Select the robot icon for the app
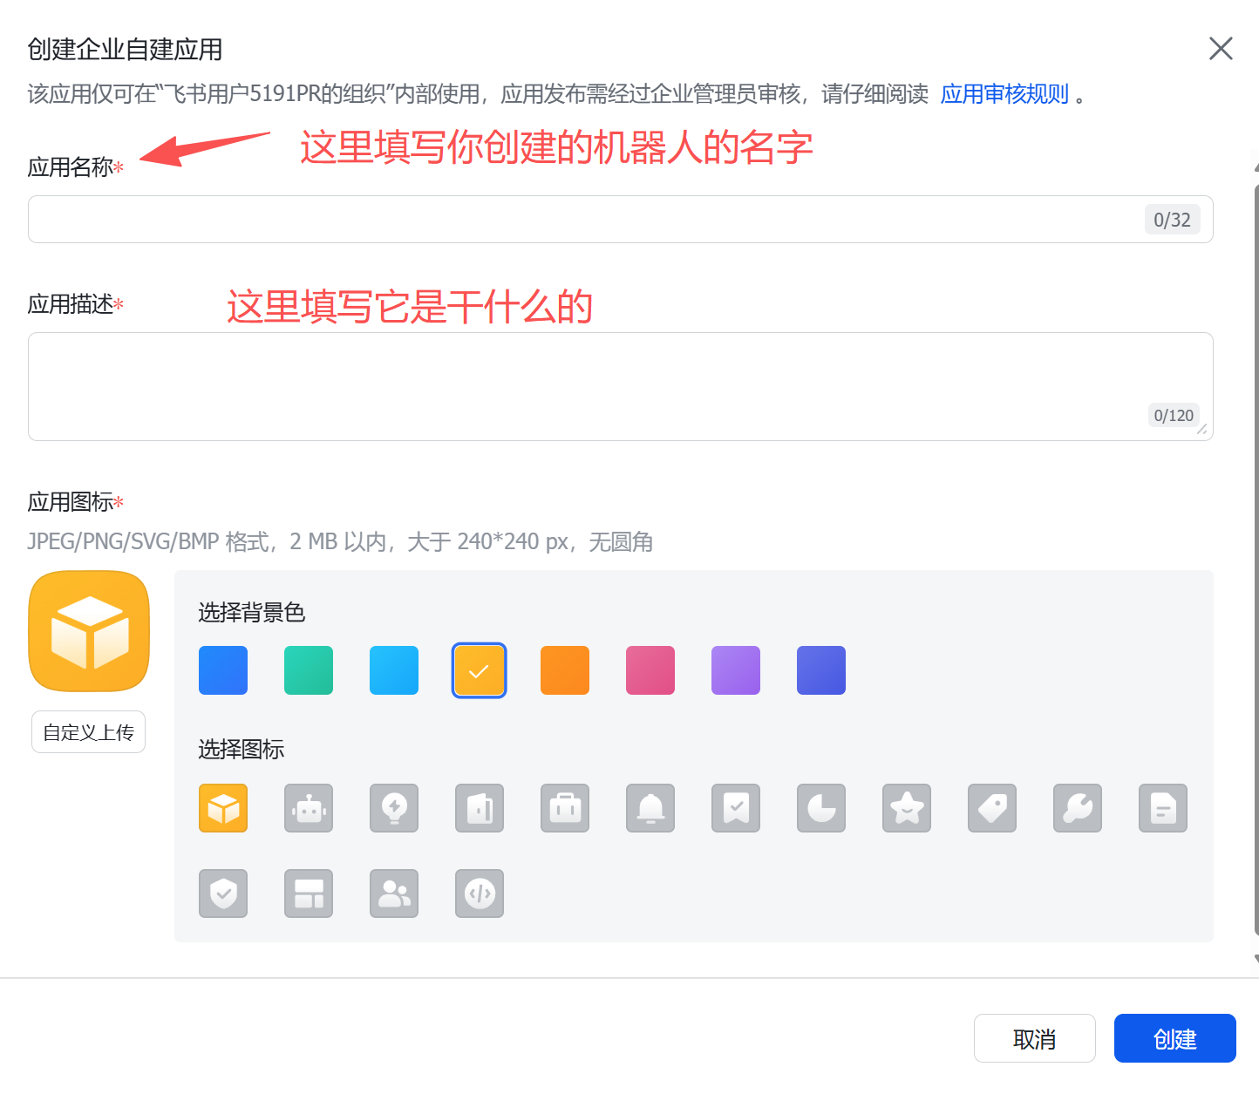 [308, 808]
